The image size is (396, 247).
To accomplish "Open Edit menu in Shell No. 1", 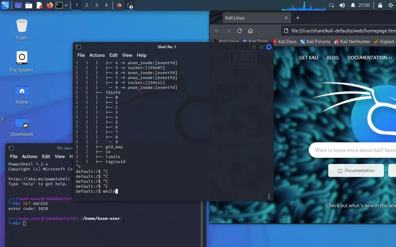I will coord(114,55).
